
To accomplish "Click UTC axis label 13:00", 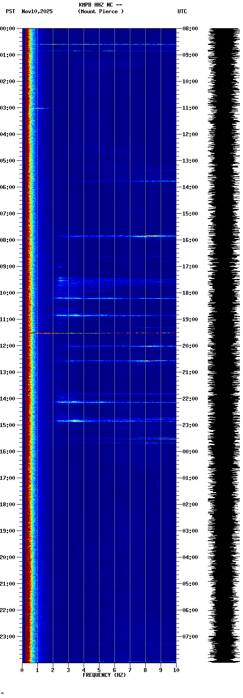I will pos(190,161).
